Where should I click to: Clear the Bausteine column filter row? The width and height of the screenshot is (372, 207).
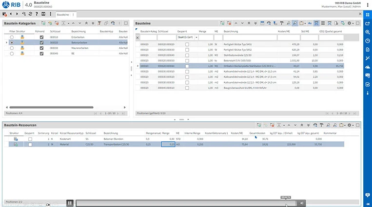(x=137, y=38)
